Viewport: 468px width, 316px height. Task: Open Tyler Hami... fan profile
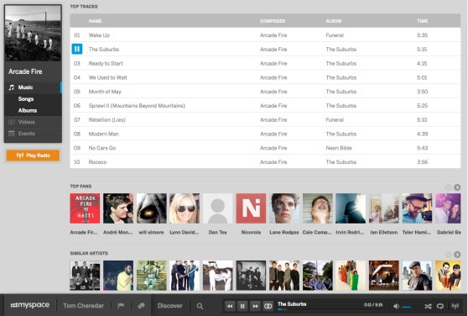point(417,208)
